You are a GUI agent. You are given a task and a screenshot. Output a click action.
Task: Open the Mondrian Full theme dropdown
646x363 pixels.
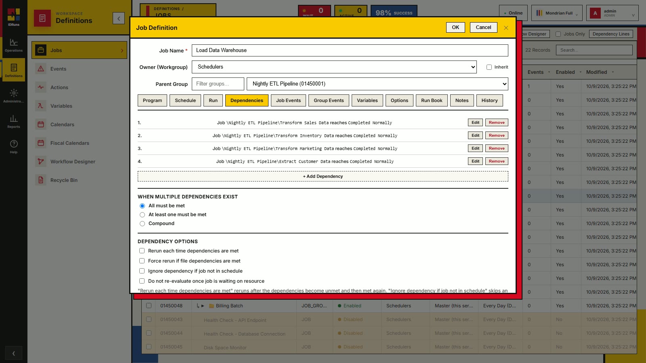pyautogui.click(x=557, y=13)
